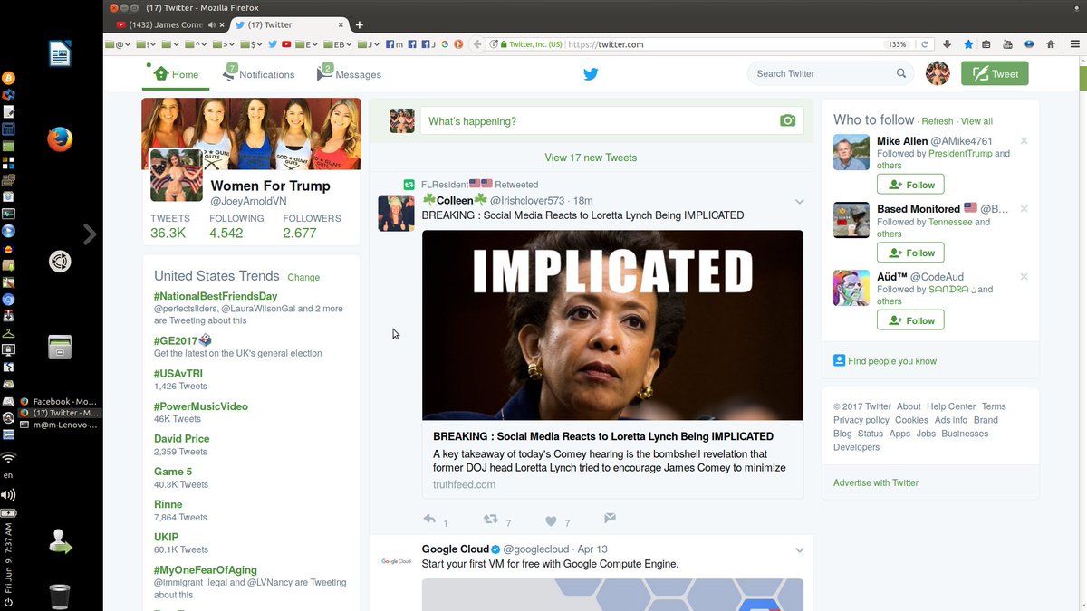
Task: Open the profile avatar menu next to Tweet
Action: pyautogui.click(x=938, y=73)
